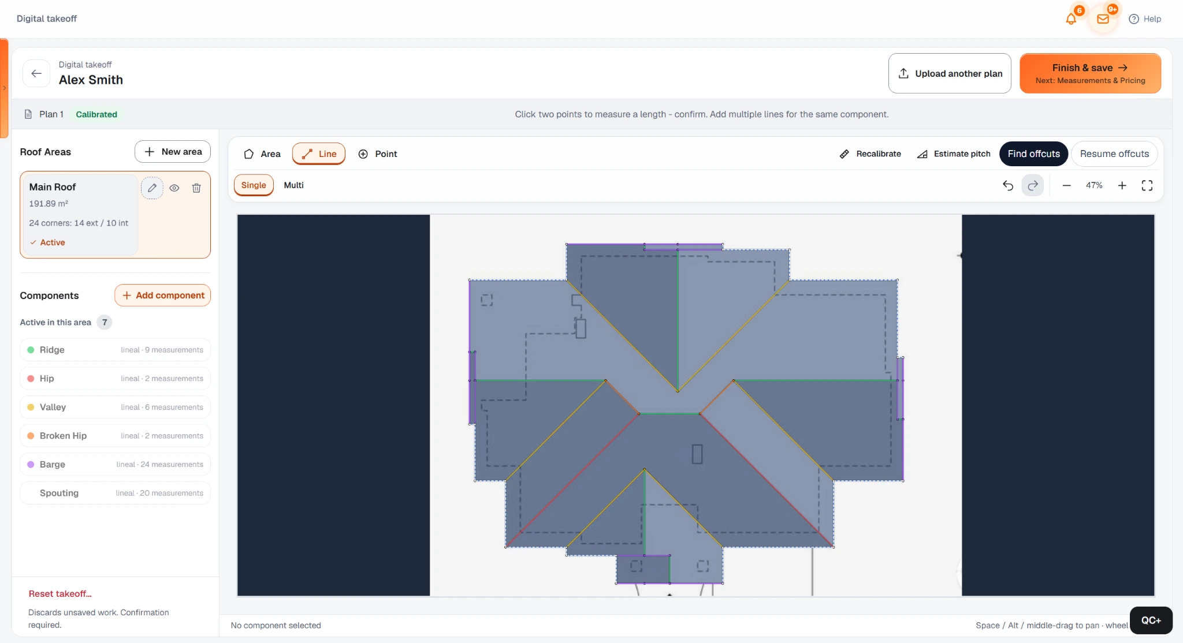Image resolution: width=1183 pixels, height=643 pixels.
Task: Click Finish & save button
Action: click(1090, 73)
